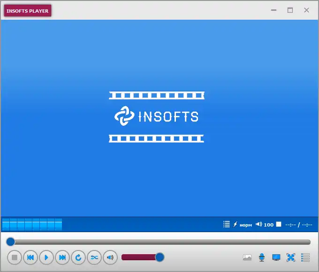
Task: Click the INSOFTS logo in the video area
Action: coord(157,117)
